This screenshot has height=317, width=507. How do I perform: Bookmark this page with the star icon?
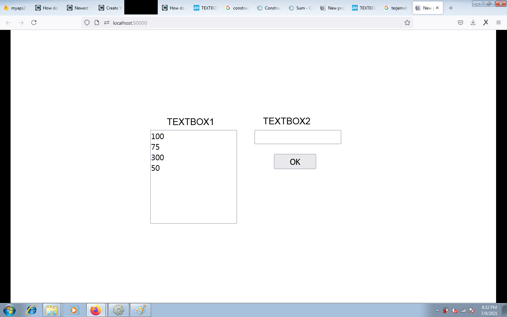coord(407,23)
